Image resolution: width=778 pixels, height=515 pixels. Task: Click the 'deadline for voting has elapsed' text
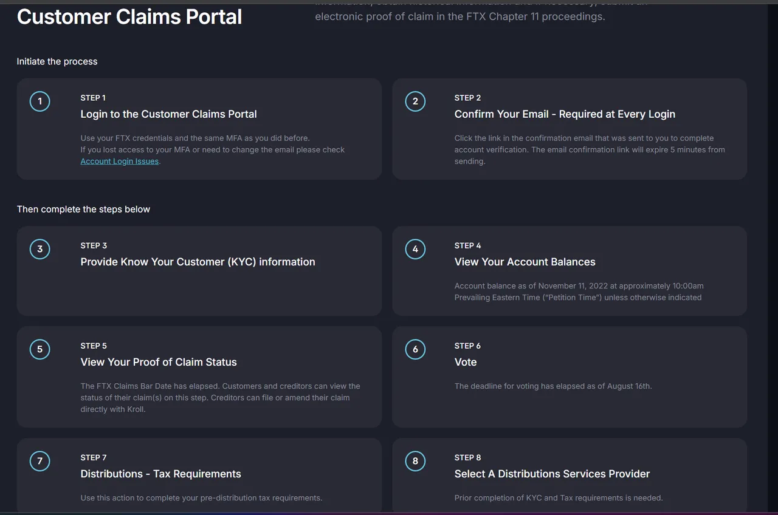point(553,386)
